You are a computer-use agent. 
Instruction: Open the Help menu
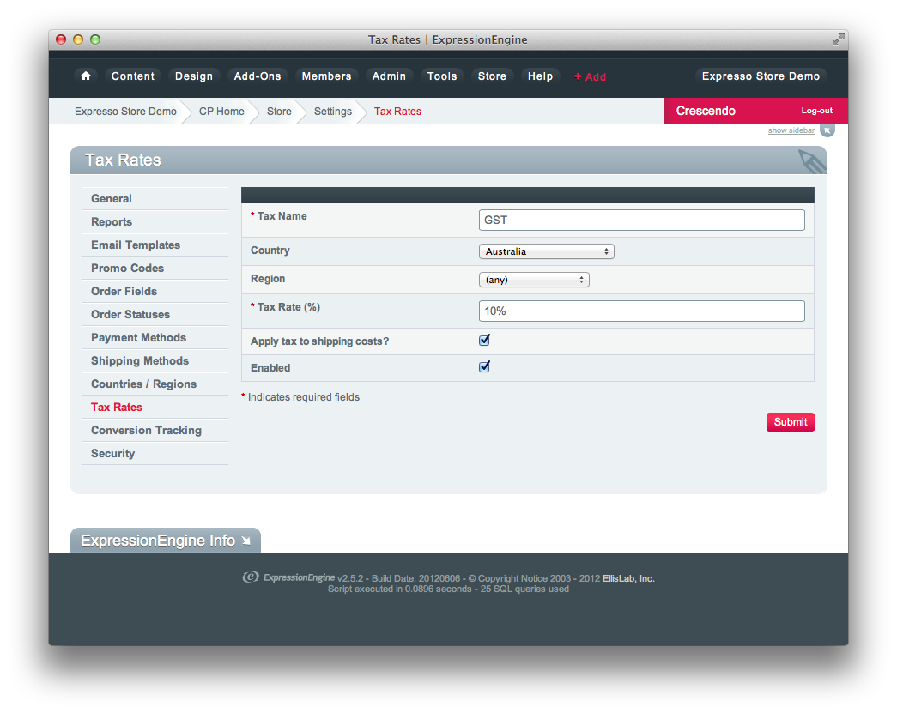pos(540,76)
